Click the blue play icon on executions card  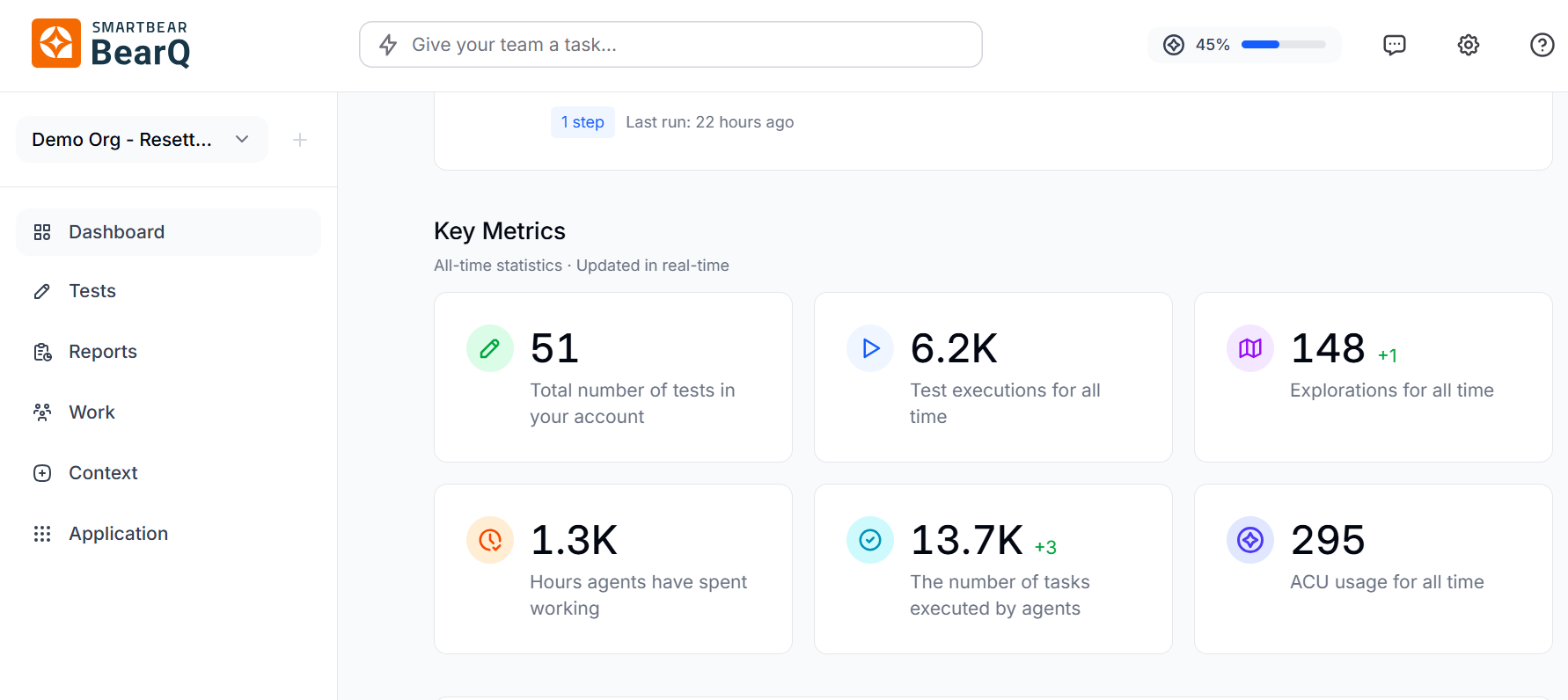[x=870, y=348]
